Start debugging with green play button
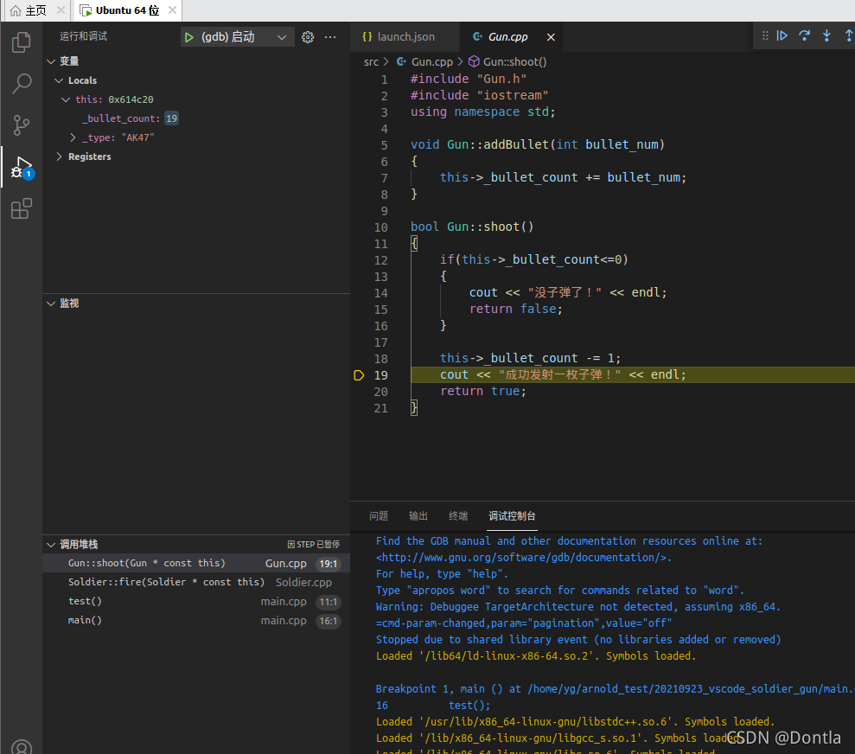Image resolution: width=855 pixels, height=754 pixels. click(188, 37)
